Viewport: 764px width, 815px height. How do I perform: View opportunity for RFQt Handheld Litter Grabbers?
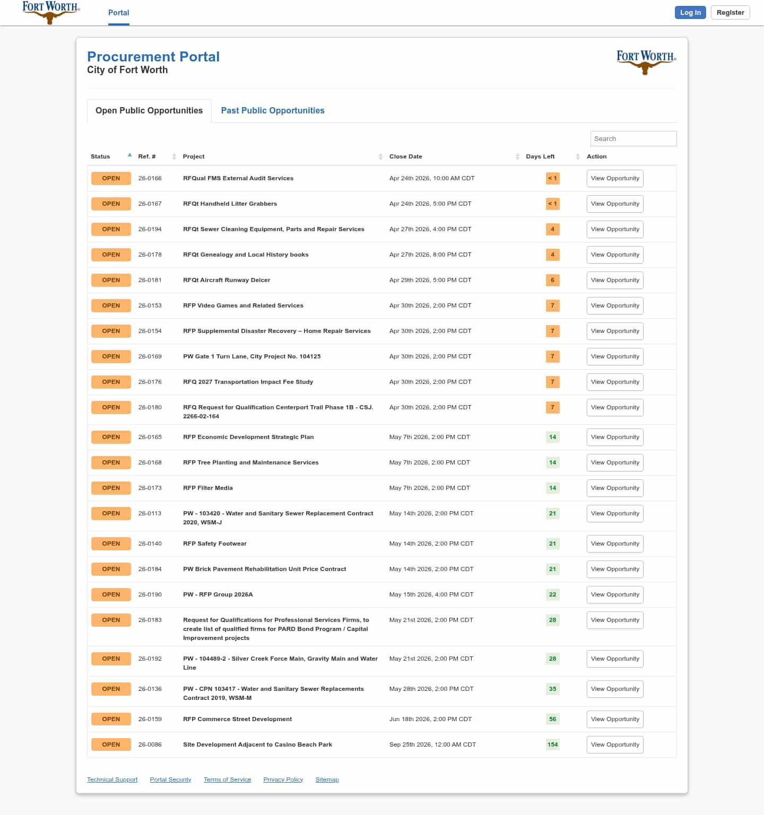click(615, 204)
